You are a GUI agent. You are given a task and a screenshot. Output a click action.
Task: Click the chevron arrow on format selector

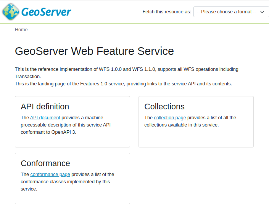(262, 12)
